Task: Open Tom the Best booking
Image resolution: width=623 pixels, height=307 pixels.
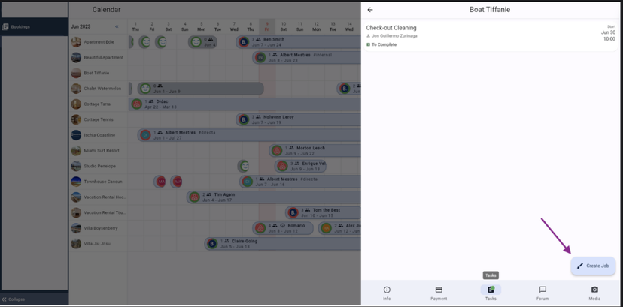Action: [x=323, y=212]
